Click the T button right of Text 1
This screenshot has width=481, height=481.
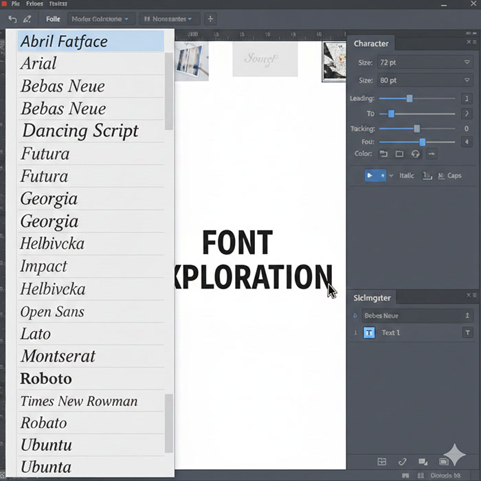coord(467,333)
